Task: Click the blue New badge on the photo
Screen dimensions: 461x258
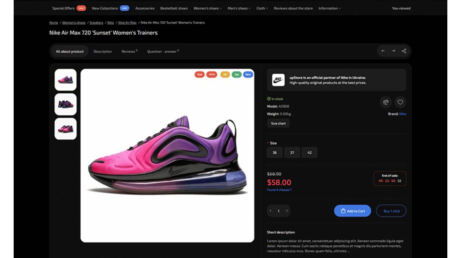Action: click(248, 74)
